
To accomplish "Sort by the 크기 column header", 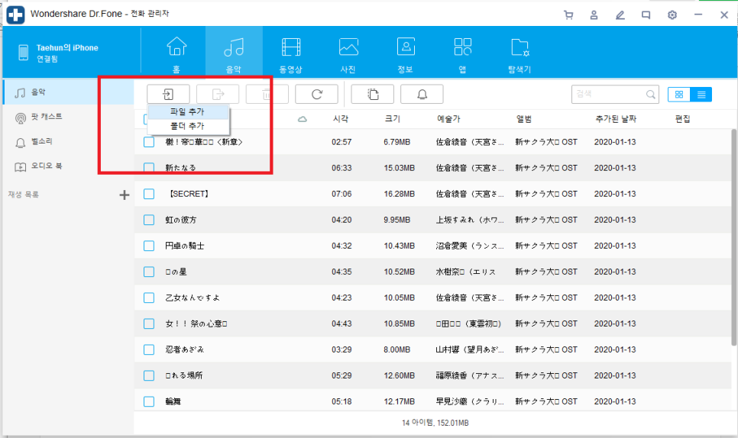I will point(392,119).
